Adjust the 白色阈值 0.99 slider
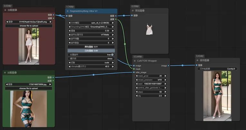This screenshot has width=246, height=130. (91, 51)
